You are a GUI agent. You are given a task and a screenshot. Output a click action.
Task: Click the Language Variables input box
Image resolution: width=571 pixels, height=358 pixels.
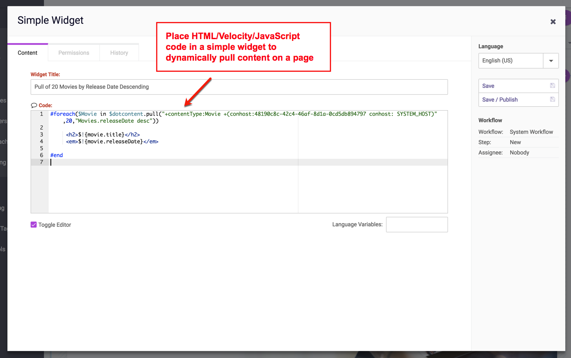pyautogui.click(x=417, y=225)
